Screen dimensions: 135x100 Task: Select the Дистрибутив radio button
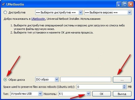coord(5,12)
